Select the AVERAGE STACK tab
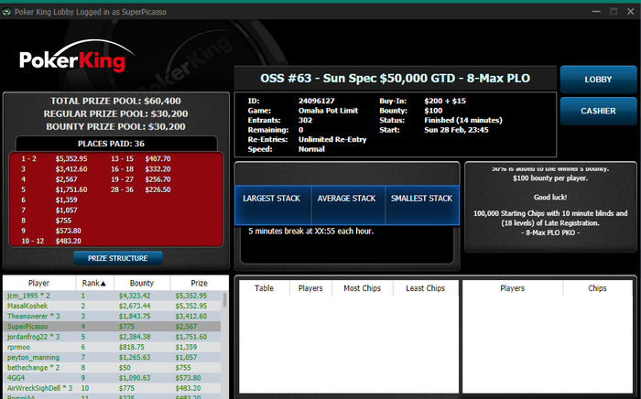Image resolution: width=641 pixels, height=399 pixels. pyautogui.click(x=348, y=205)
